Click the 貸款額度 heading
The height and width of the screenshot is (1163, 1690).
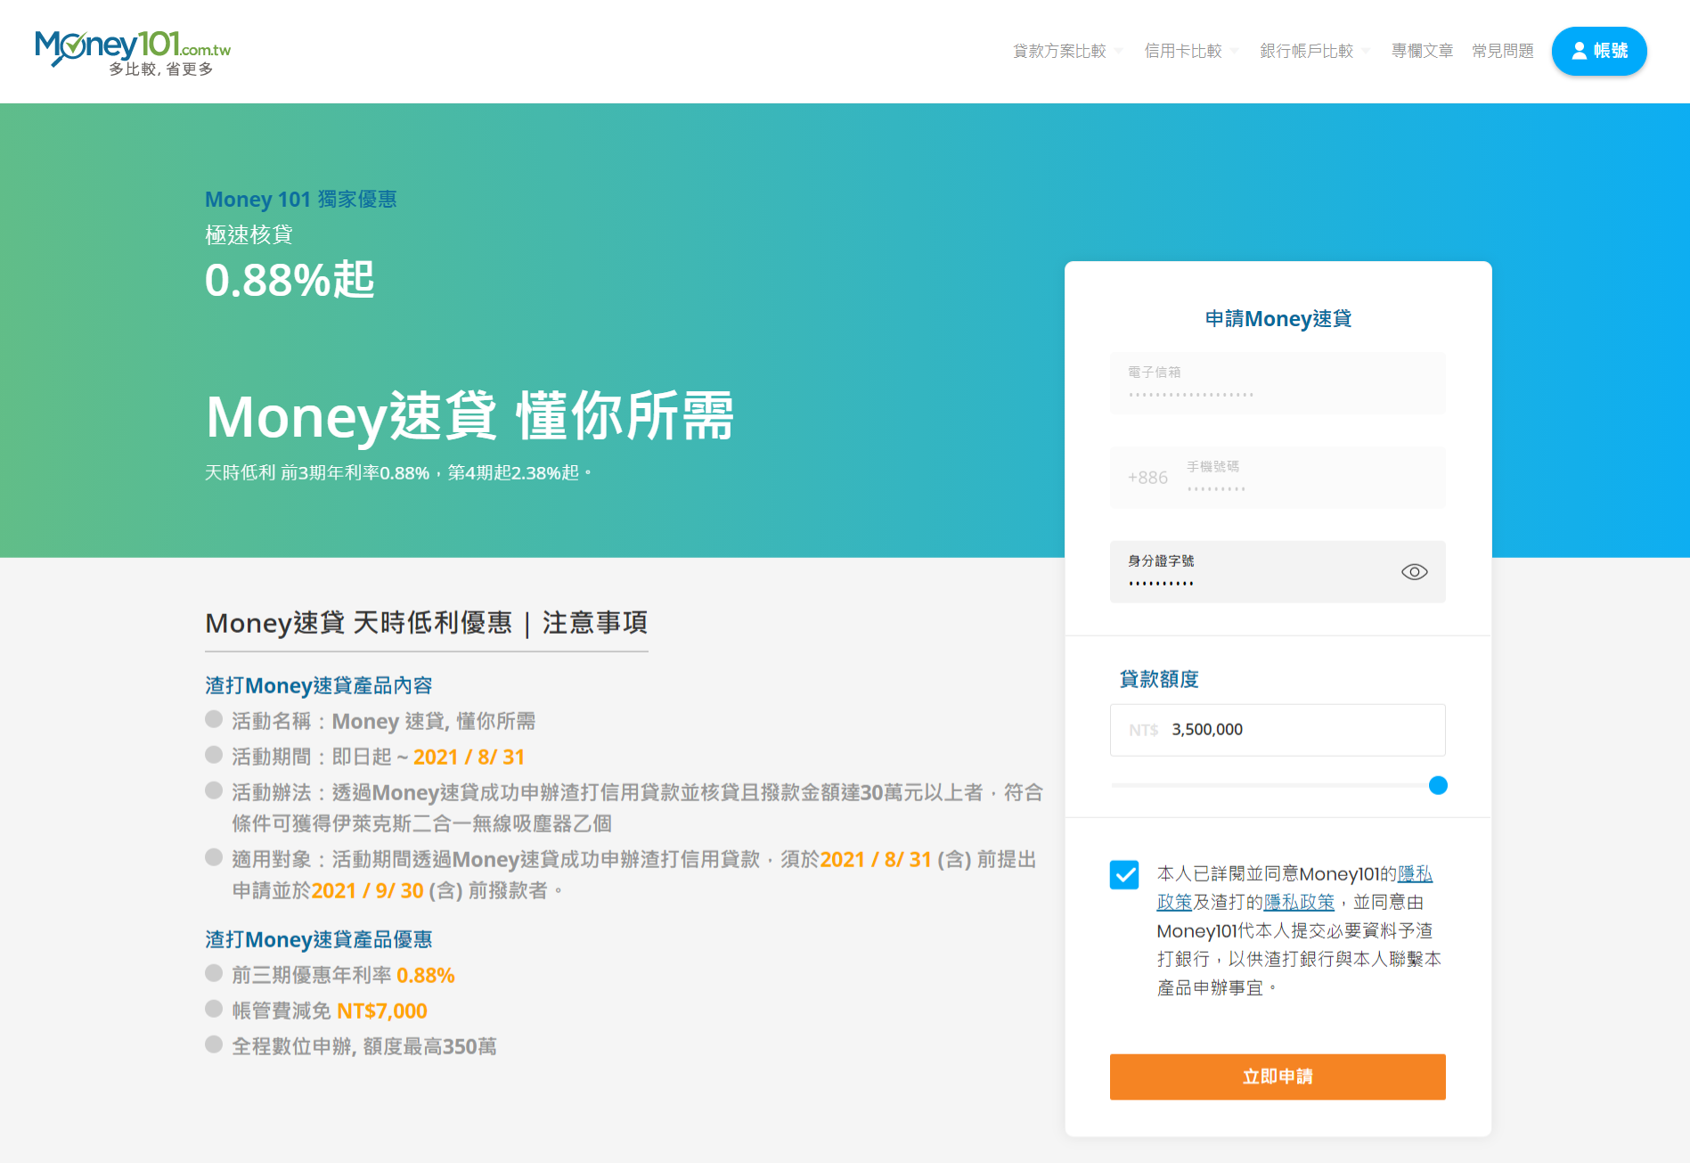[1159, 679]
